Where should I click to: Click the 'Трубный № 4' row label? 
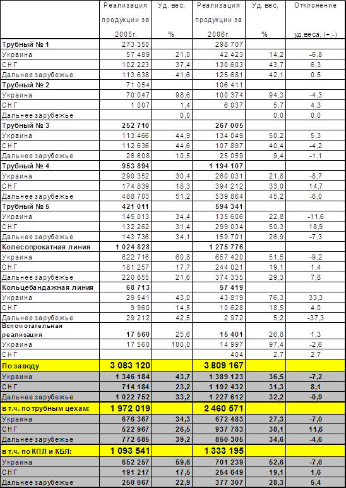pyautogui.click(x=25, y=166)
